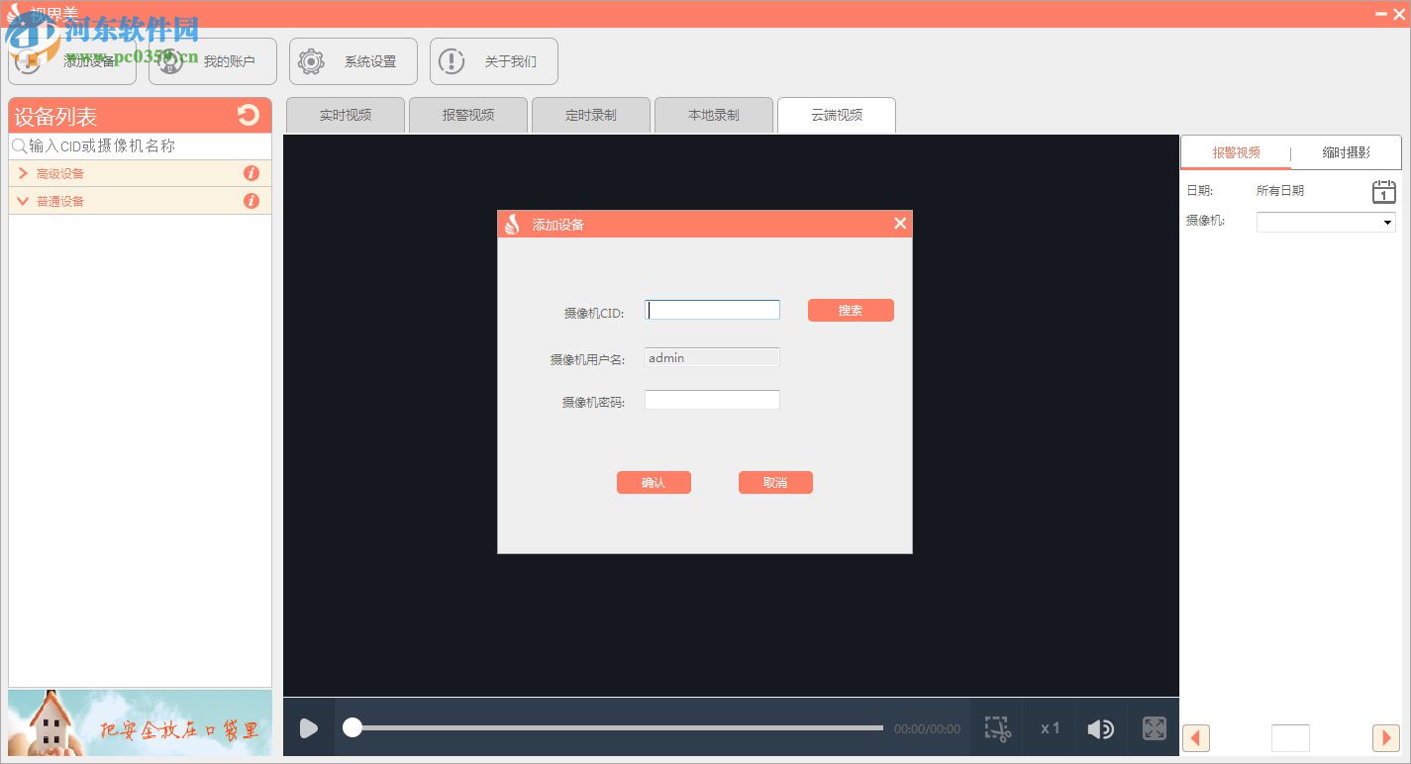Viewport: 1411px width, 764px height.
Task: Enter fullscreen video playback
Action: pos(1154,727)
